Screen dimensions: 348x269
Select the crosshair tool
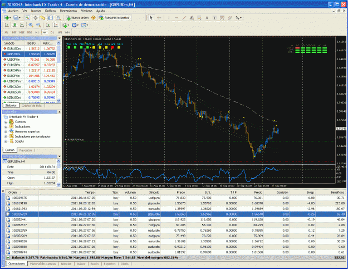(159, 18)
